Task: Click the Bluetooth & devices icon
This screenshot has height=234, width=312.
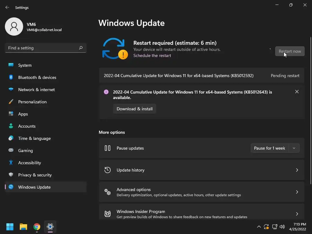Action: point(11,77)
